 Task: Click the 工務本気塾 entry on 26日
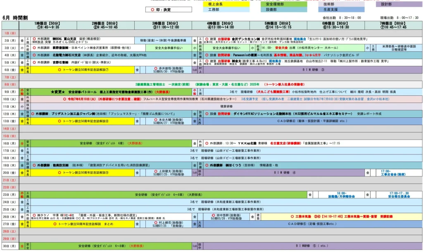click(x=342, y=216)
